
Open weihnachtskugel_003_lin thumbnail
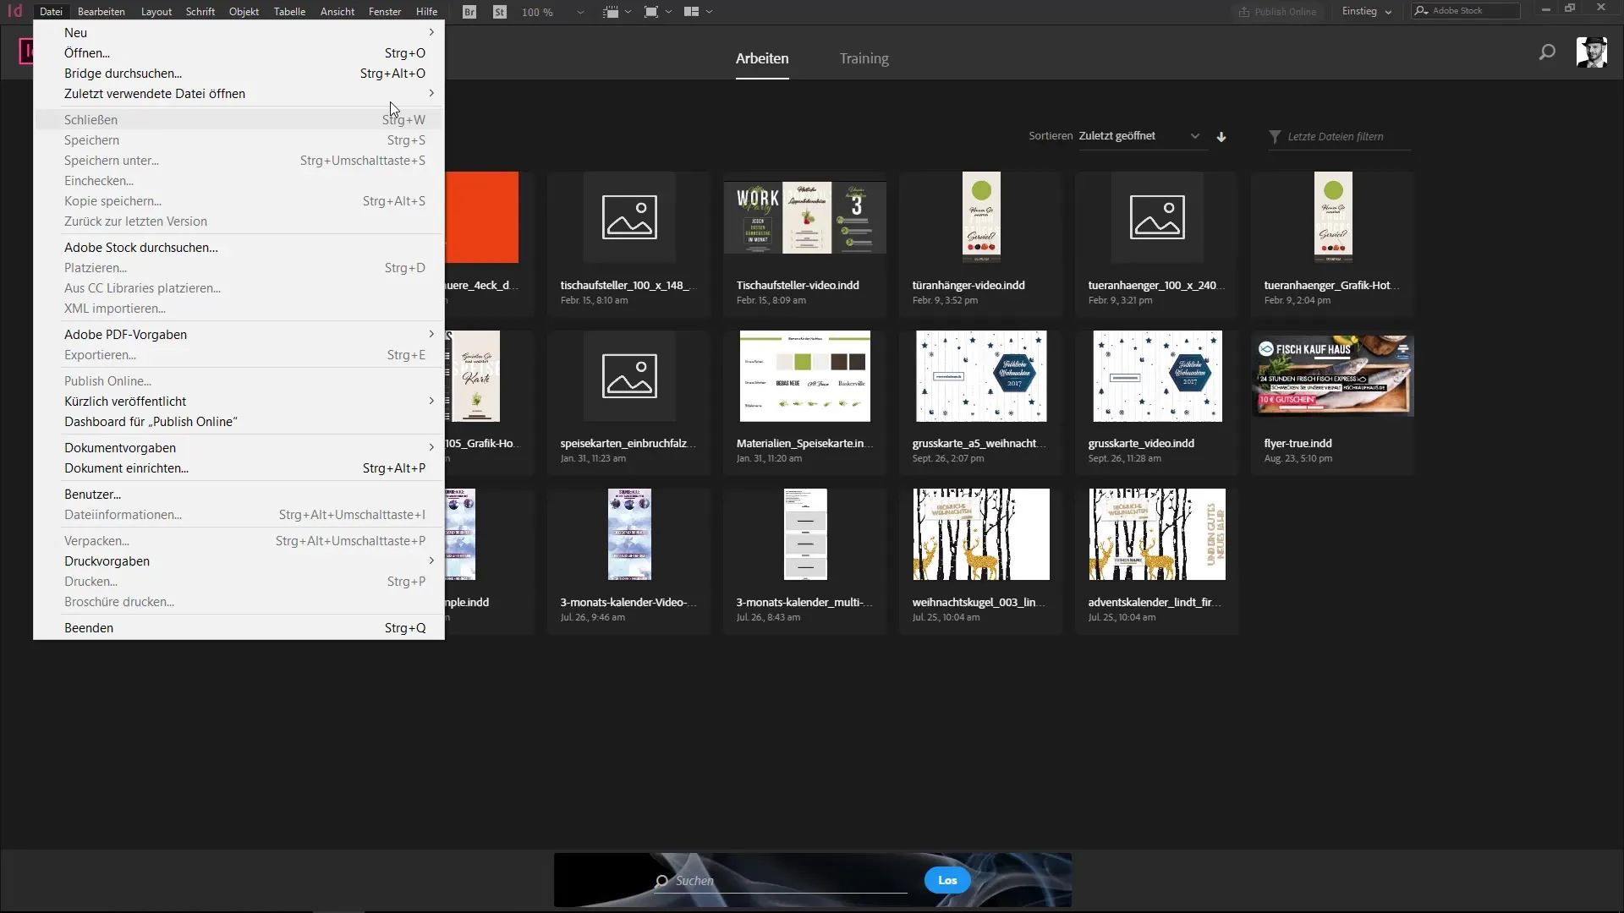[x=981, y=534]
